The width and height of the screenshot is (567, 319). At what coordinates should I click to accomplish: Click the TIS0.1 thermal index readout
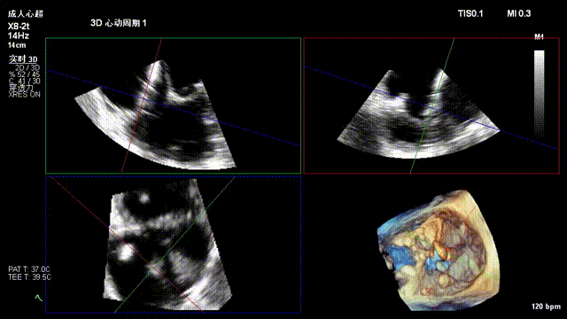(470, 14)
